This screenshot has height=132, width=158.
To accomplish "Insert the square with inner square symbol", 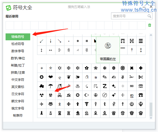I will coord(87,41).
